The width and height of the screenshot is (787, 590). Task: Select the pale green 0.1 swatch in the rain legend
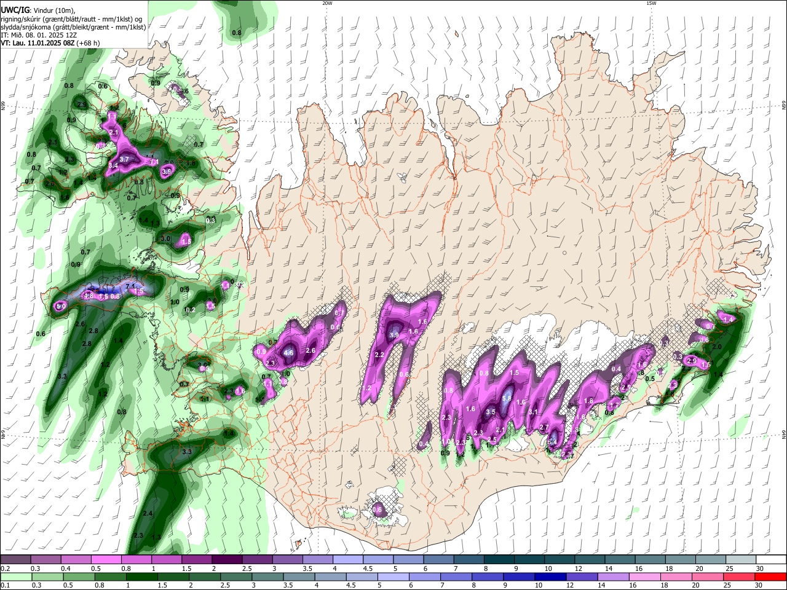coord(16,577)
